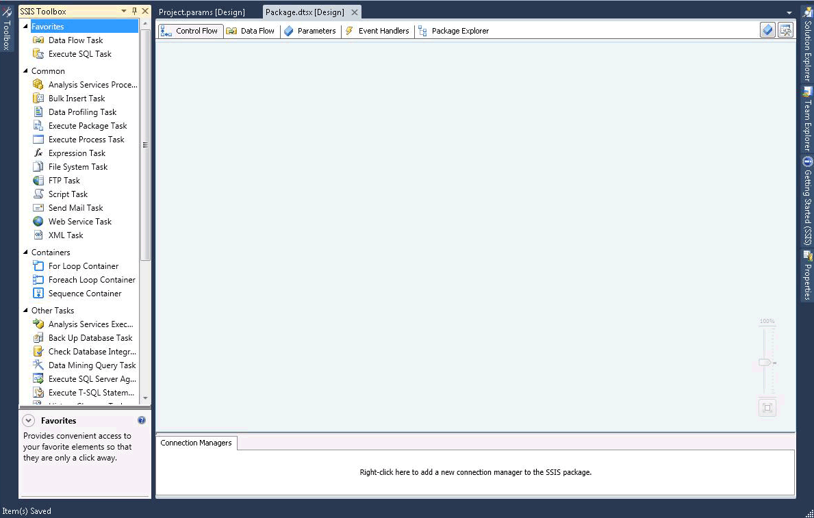Select the Send Mail Task icon
The width and height of the screenshot is (814, 518).
tap(39, 207)
